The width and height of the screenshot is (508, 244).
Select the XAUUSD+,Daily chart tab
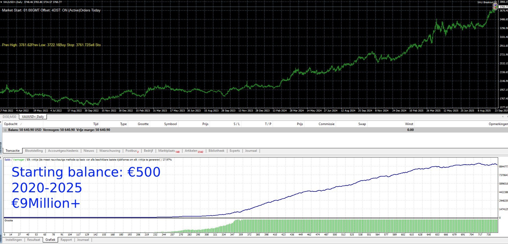33,117
